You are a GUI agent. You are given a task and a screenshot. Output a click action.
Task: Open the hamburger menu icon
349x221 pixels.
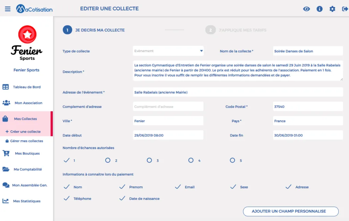[x=7, y=9]
